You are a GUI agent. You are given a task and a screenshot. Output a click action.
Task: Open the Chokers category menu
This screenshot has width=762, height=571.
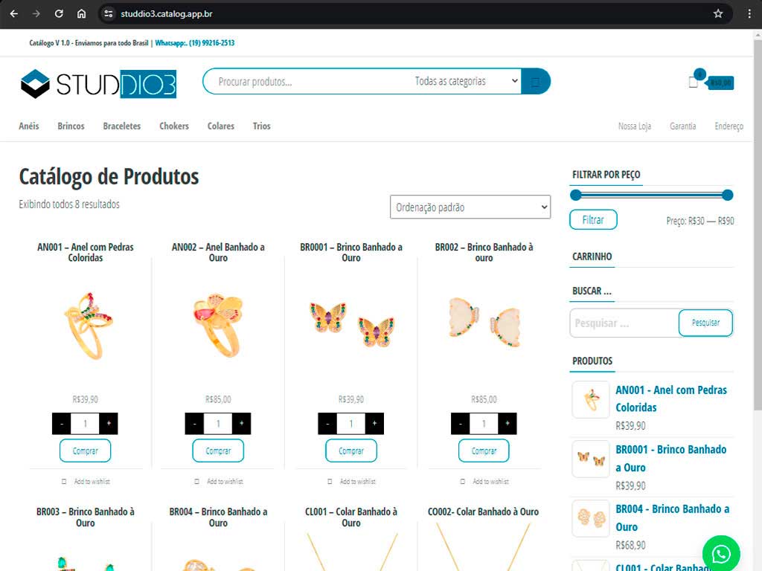[x=174, y=126]
